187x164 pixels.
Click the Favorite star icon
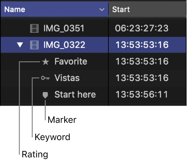[46, 62]
